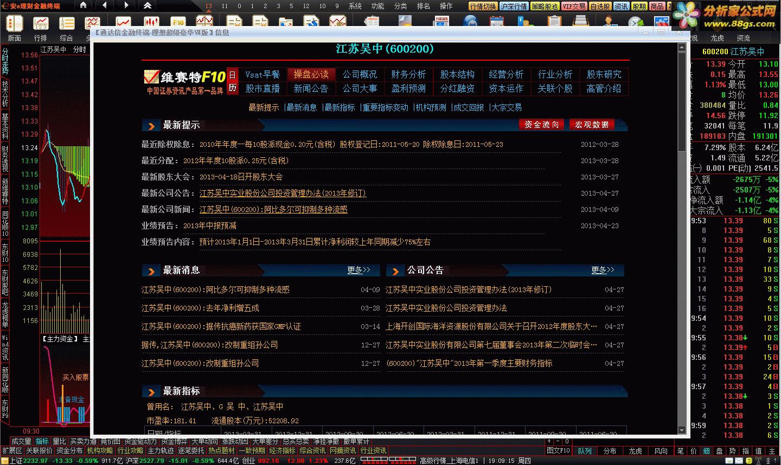
Task: Click the 沪深行情 button
Action: click(514, 7)
